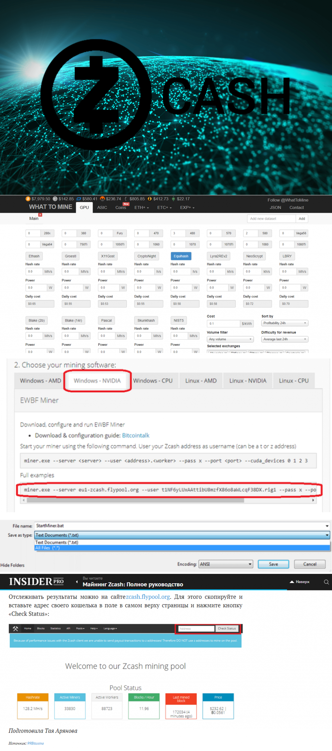Click the Zcash price icon showing $412.73
The width and height of the screenshot is (332, 751).
tap(149, 199)
